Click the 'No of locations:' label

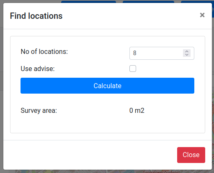(x=44, y=51)
